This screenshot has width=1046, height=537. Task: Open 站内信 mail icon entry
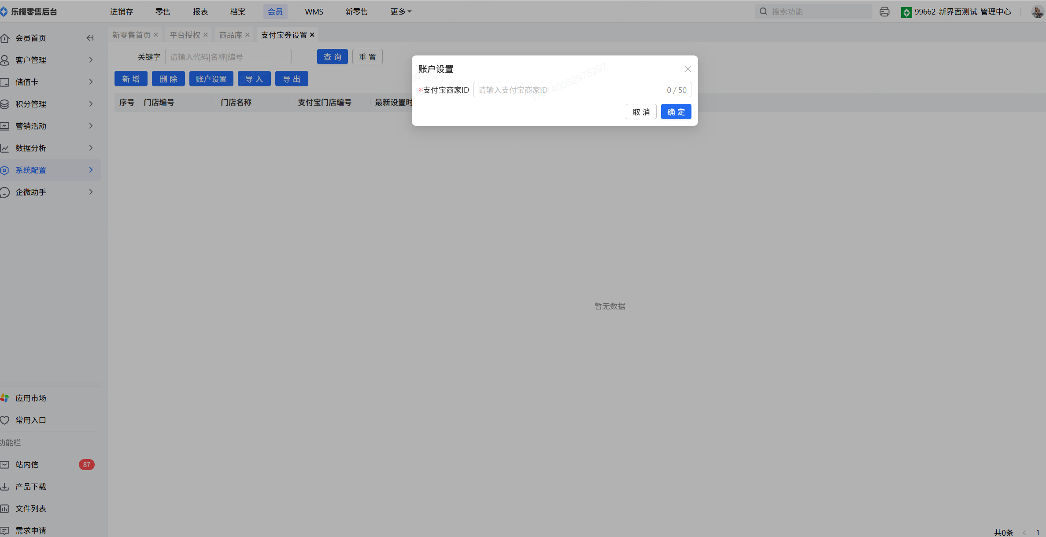(x=5, y=464)
